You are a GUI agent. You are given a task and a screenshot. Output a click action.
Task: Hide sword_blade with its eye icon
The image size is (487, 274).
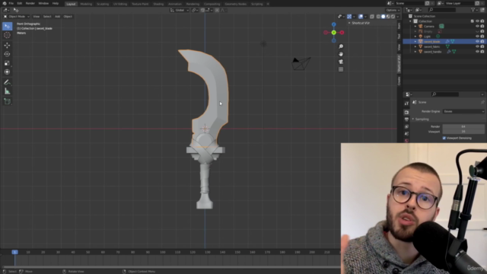(x=477, y=41)
